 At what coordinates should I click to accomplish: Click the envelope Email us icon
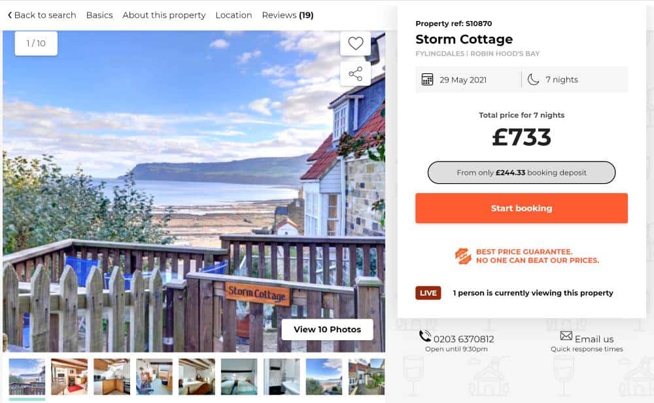(566, 336)
